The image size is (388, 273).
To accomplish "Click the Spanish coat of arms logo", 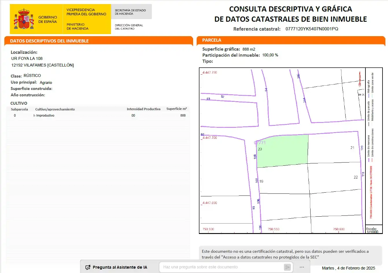I will (x=24, y=19).
